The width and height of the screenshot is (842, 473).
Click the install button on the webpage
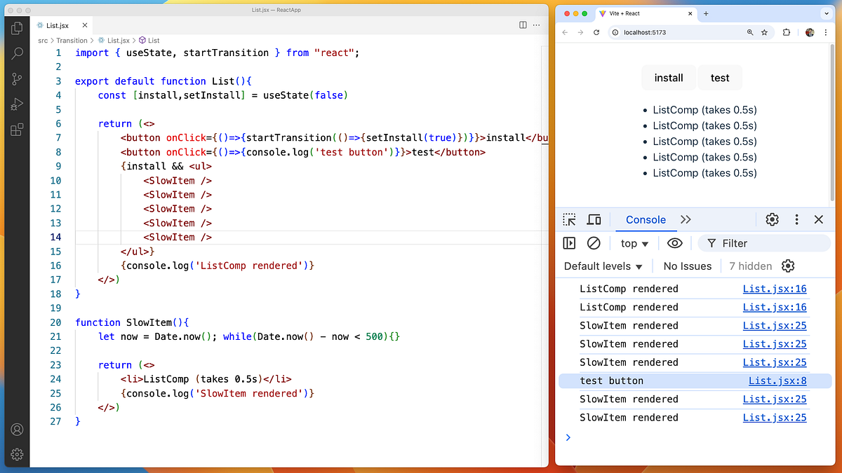(668, 78)
